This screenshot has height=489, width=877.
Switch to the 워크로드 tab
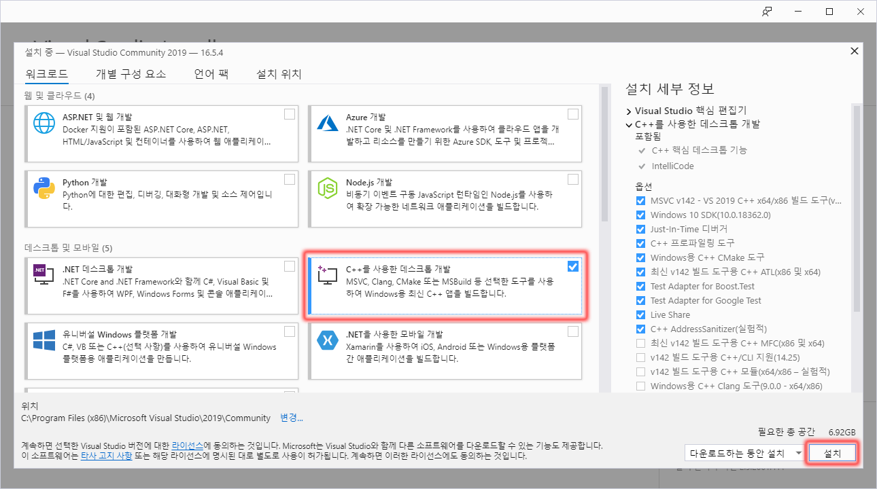(46, 74)
